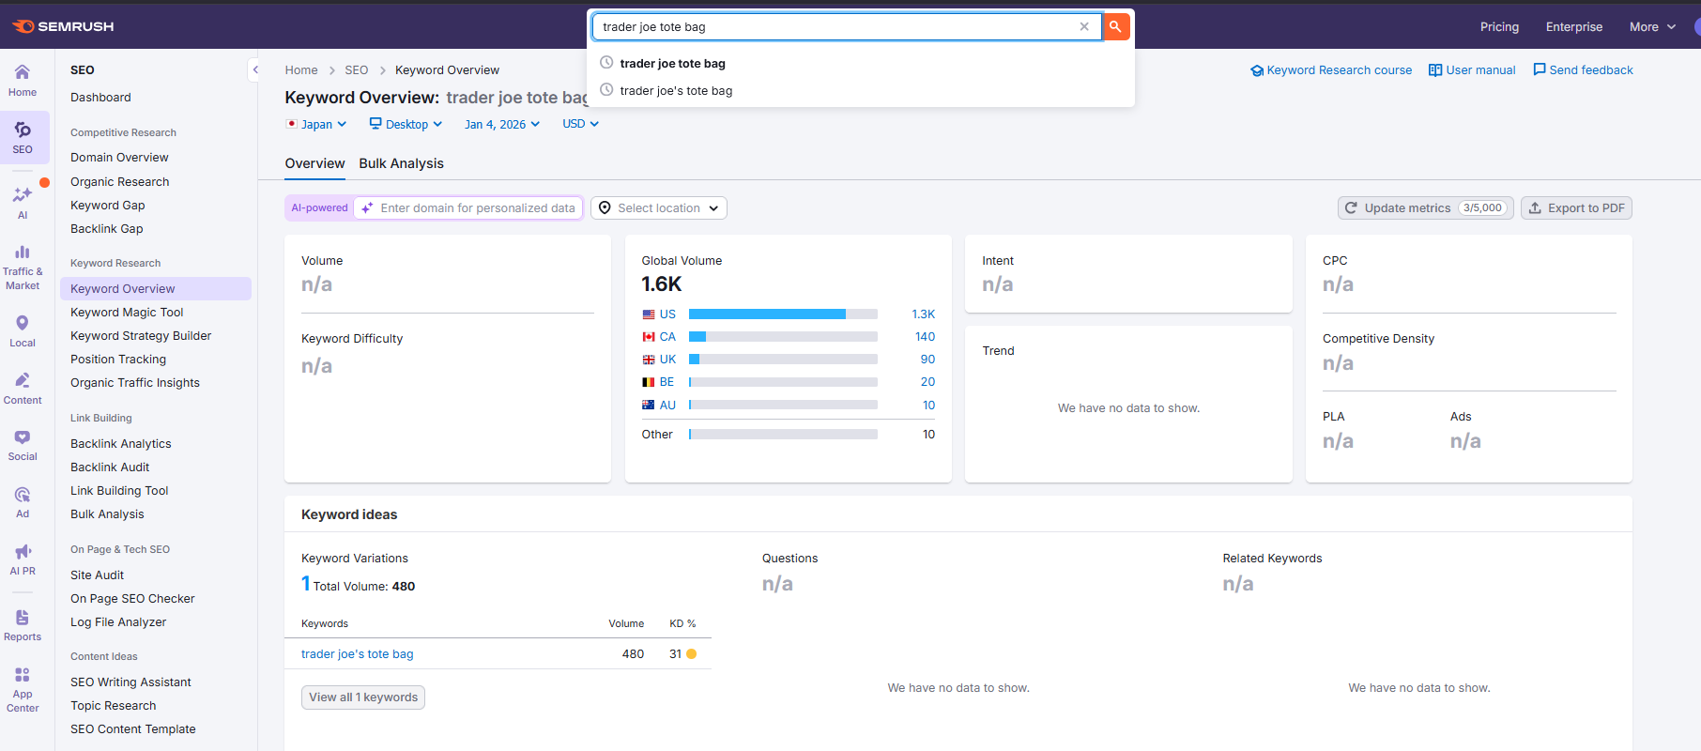Screen dimensions: 1701x751
Task: Click history icon beside "trader joe's tote bag"
Action: pyautogui.click(x=606, y=90)
